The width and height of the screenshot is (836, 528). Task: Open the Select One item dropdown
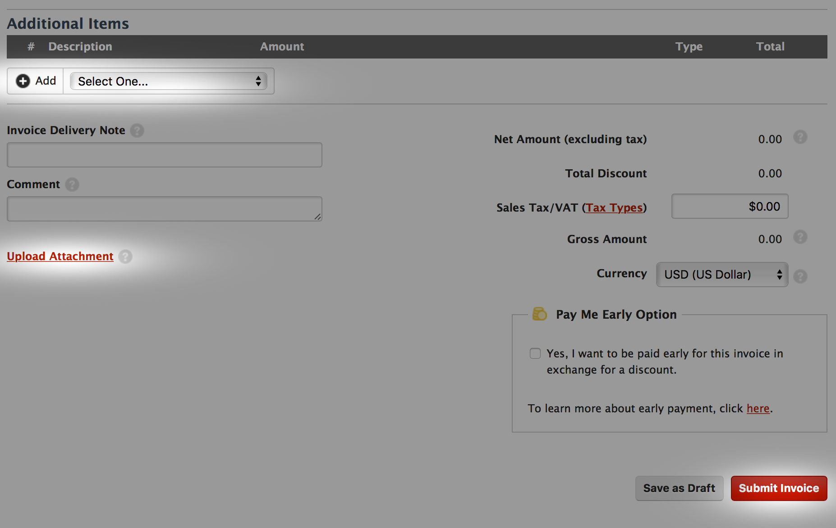coord(169,81)
